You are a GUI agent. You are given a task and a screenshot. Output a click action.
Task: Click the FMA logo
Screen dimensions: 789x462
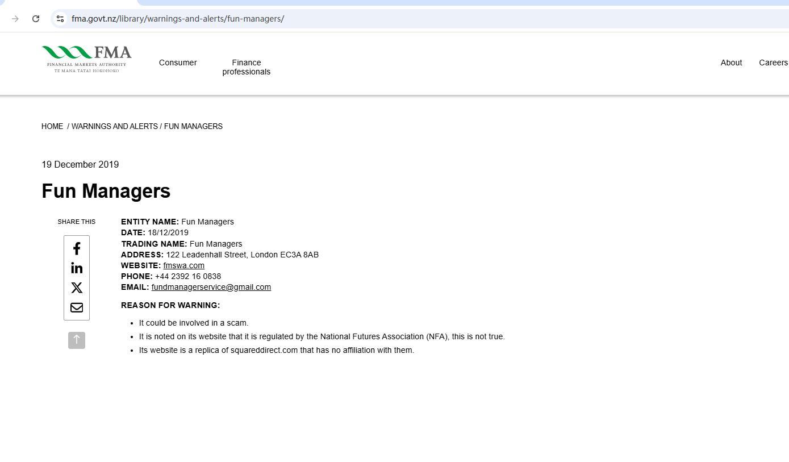(86, 59)
